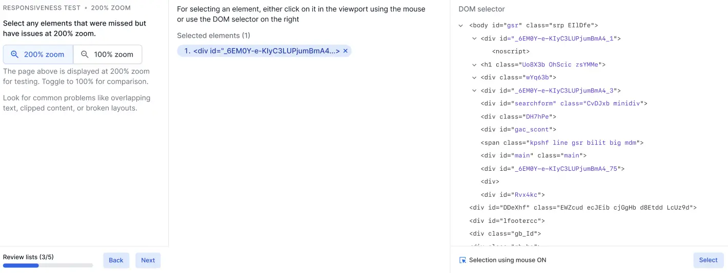This screenshot has height=273, width=728.
Task: Click the mouse selection cursor icon
Action: (x=462, y=260)
